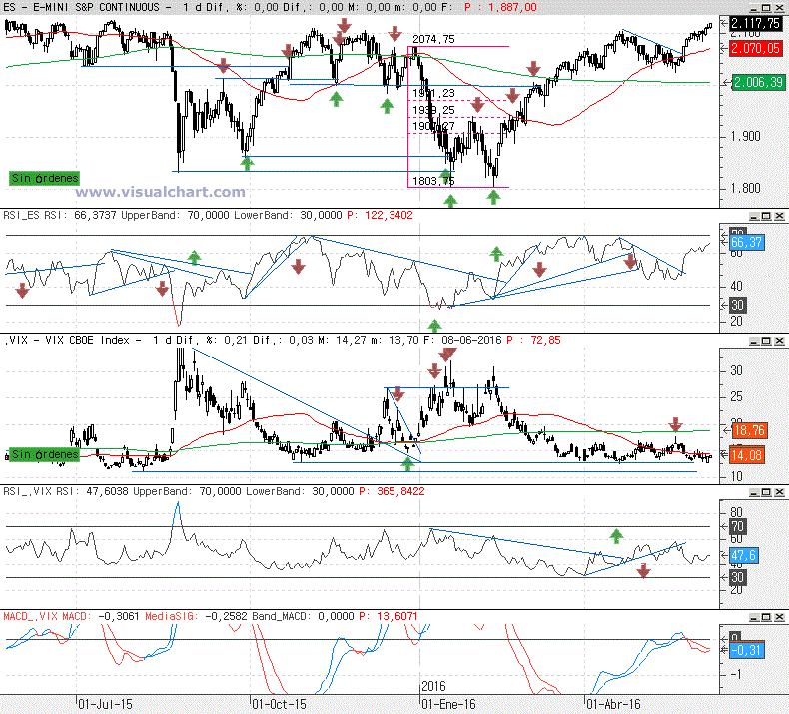Click the 1.800 price axis value
Screen dimensions: 789x714
[745, 188]
